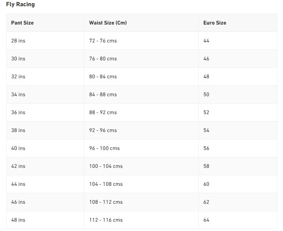Click Euro size 56 value
The width and height of the screenshot is (283, 231).
206,148
